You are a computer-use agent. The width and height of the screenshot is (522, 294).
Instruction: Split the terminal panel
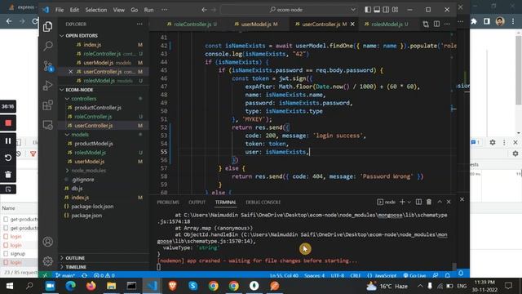[418, 202]
